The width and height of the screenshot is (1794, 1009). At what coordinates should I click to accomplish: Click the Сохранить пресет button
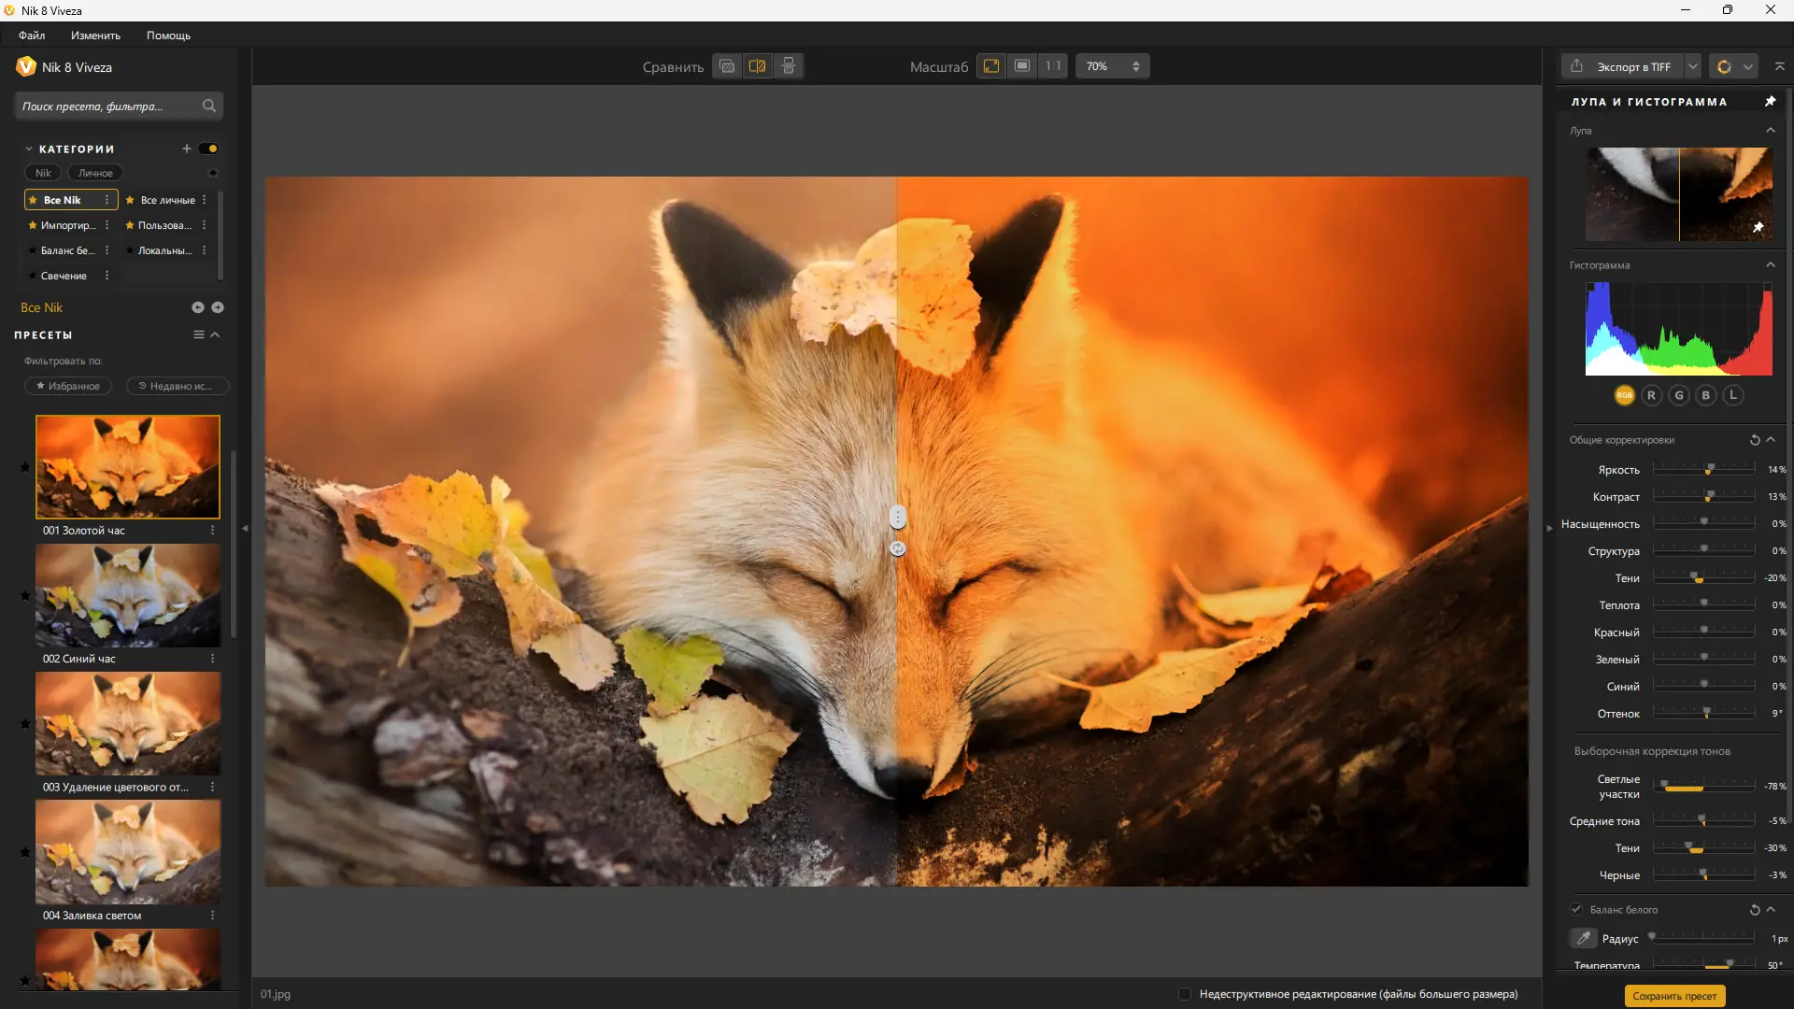click(x=1674, y=996)
